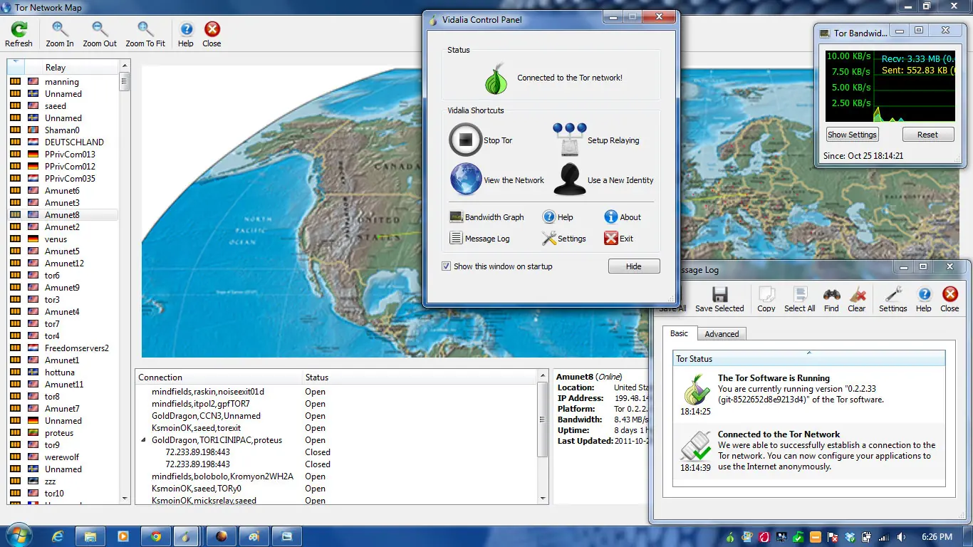Image resolution: width=973 pixels, height=547 pixels.
Task: Click connection 'GoldDragon,CCN3,Unnamed'
Action: [x=206, y=416]
